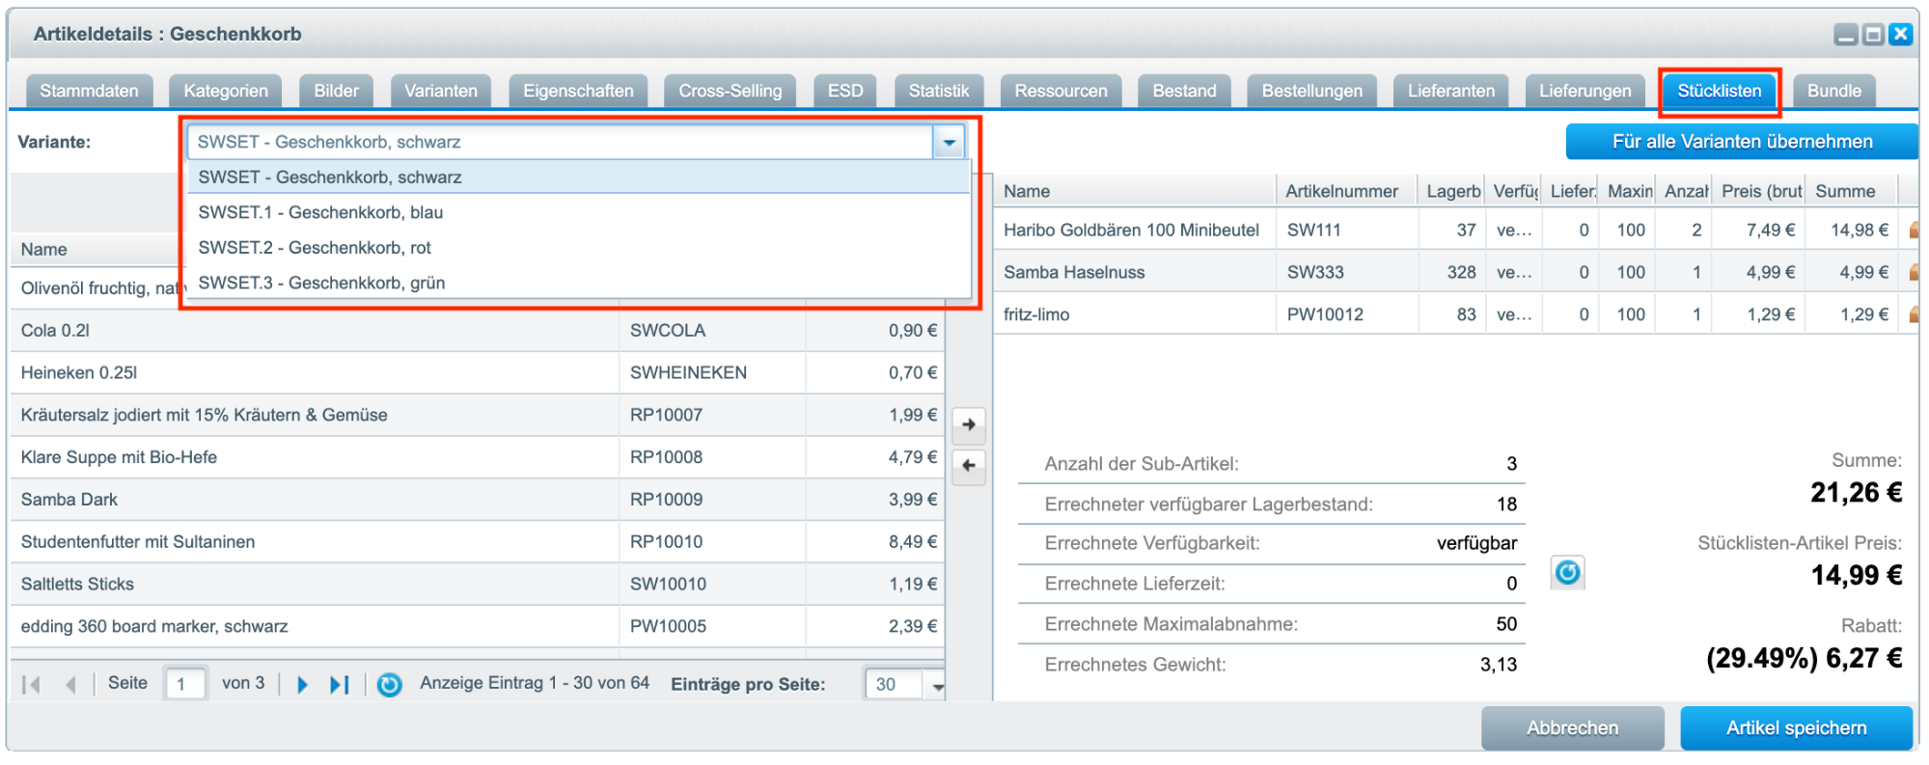Pick SWSET.2 - Geschenkkorb, rot entry

click(x=315, y=248)
